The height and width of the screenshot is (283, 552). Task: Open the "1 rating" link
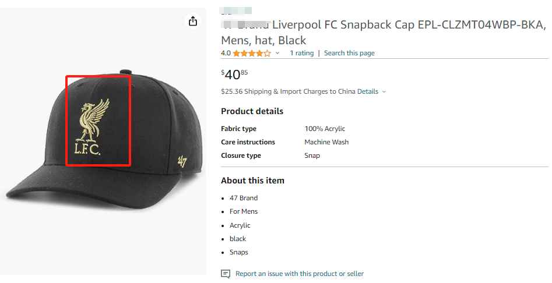point(301,53)
